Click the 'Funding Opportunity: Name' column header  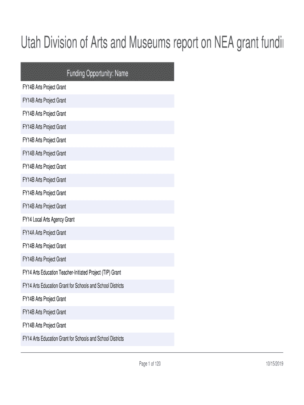pos(97,74)
